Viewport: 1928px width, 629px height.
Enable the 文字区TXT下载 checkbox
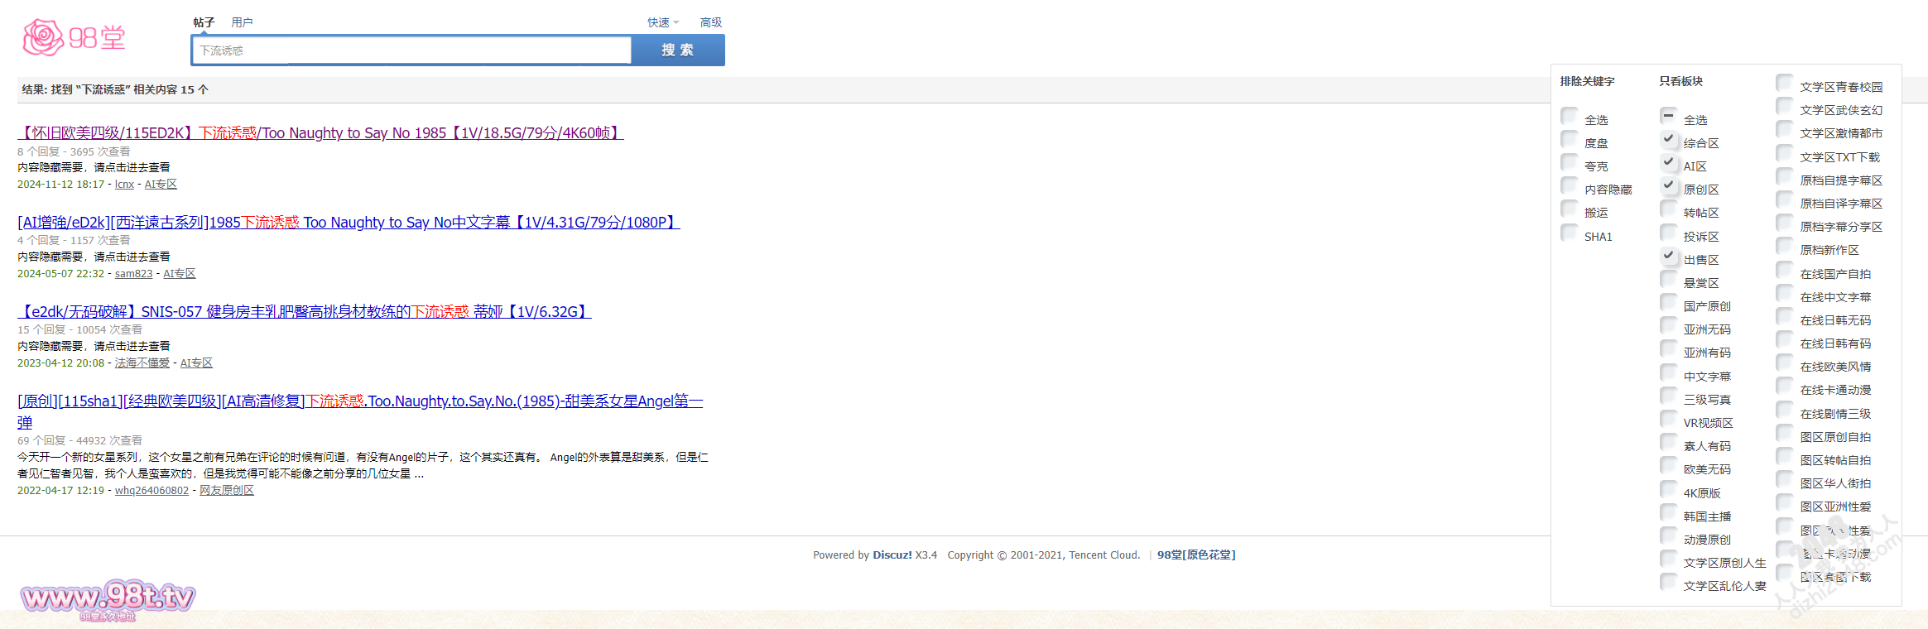(1785, 153)
